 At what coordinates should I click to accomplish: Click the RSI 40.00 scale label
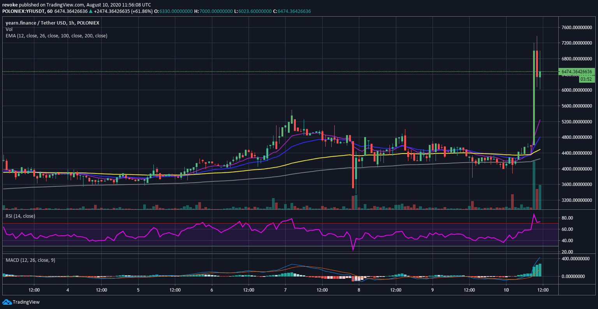point(567,241)
